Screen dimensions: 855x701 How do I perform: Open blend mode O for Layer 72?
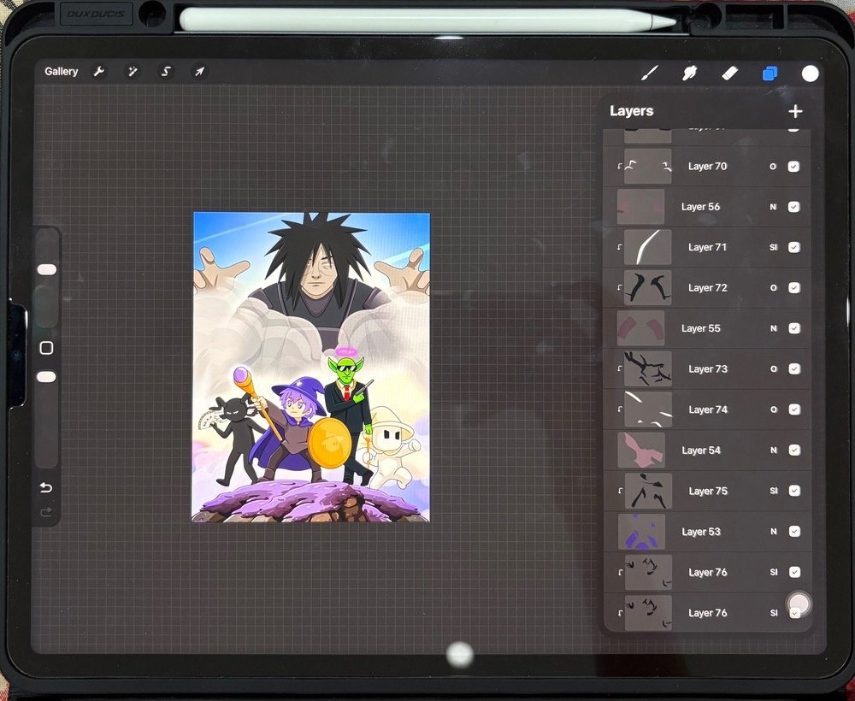coord(773,287)
